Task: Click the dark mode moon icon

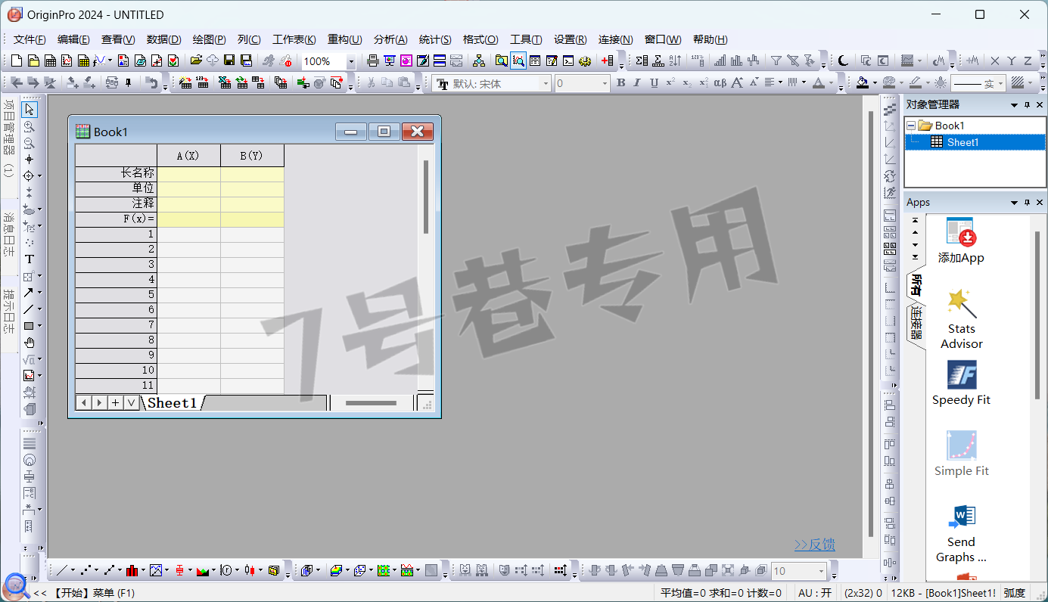Action: 843,61
